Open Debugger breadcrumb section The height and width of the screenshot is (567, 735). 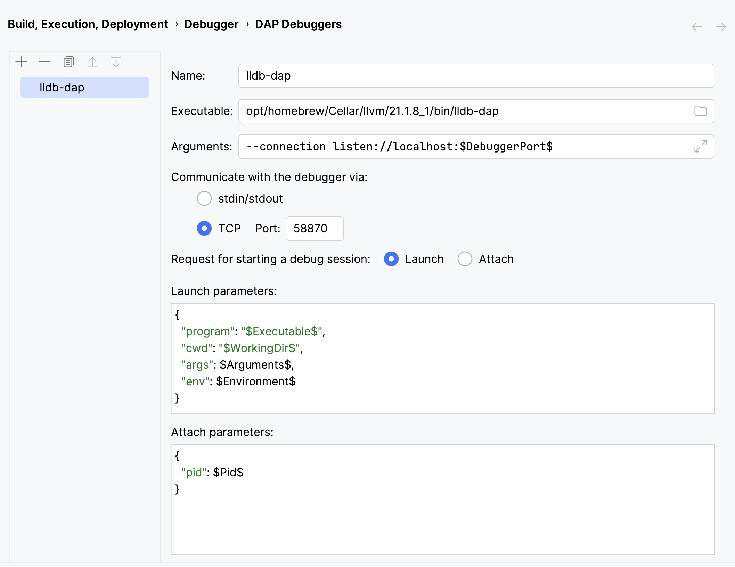click(211, 24)
